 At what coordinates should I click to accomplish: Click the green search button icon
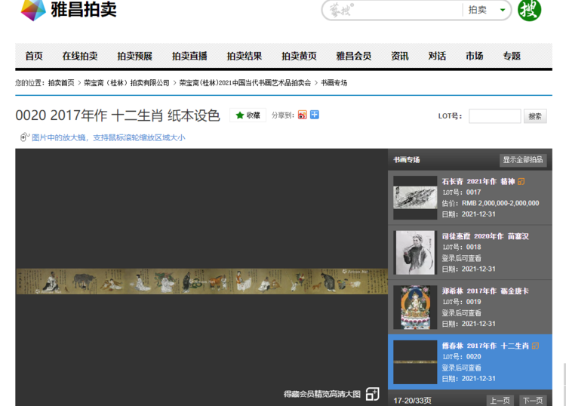point(529,10)
